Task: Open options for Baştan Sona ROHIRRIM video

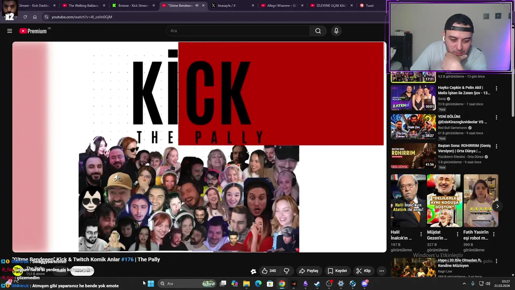Action: [x=496, y=146]
